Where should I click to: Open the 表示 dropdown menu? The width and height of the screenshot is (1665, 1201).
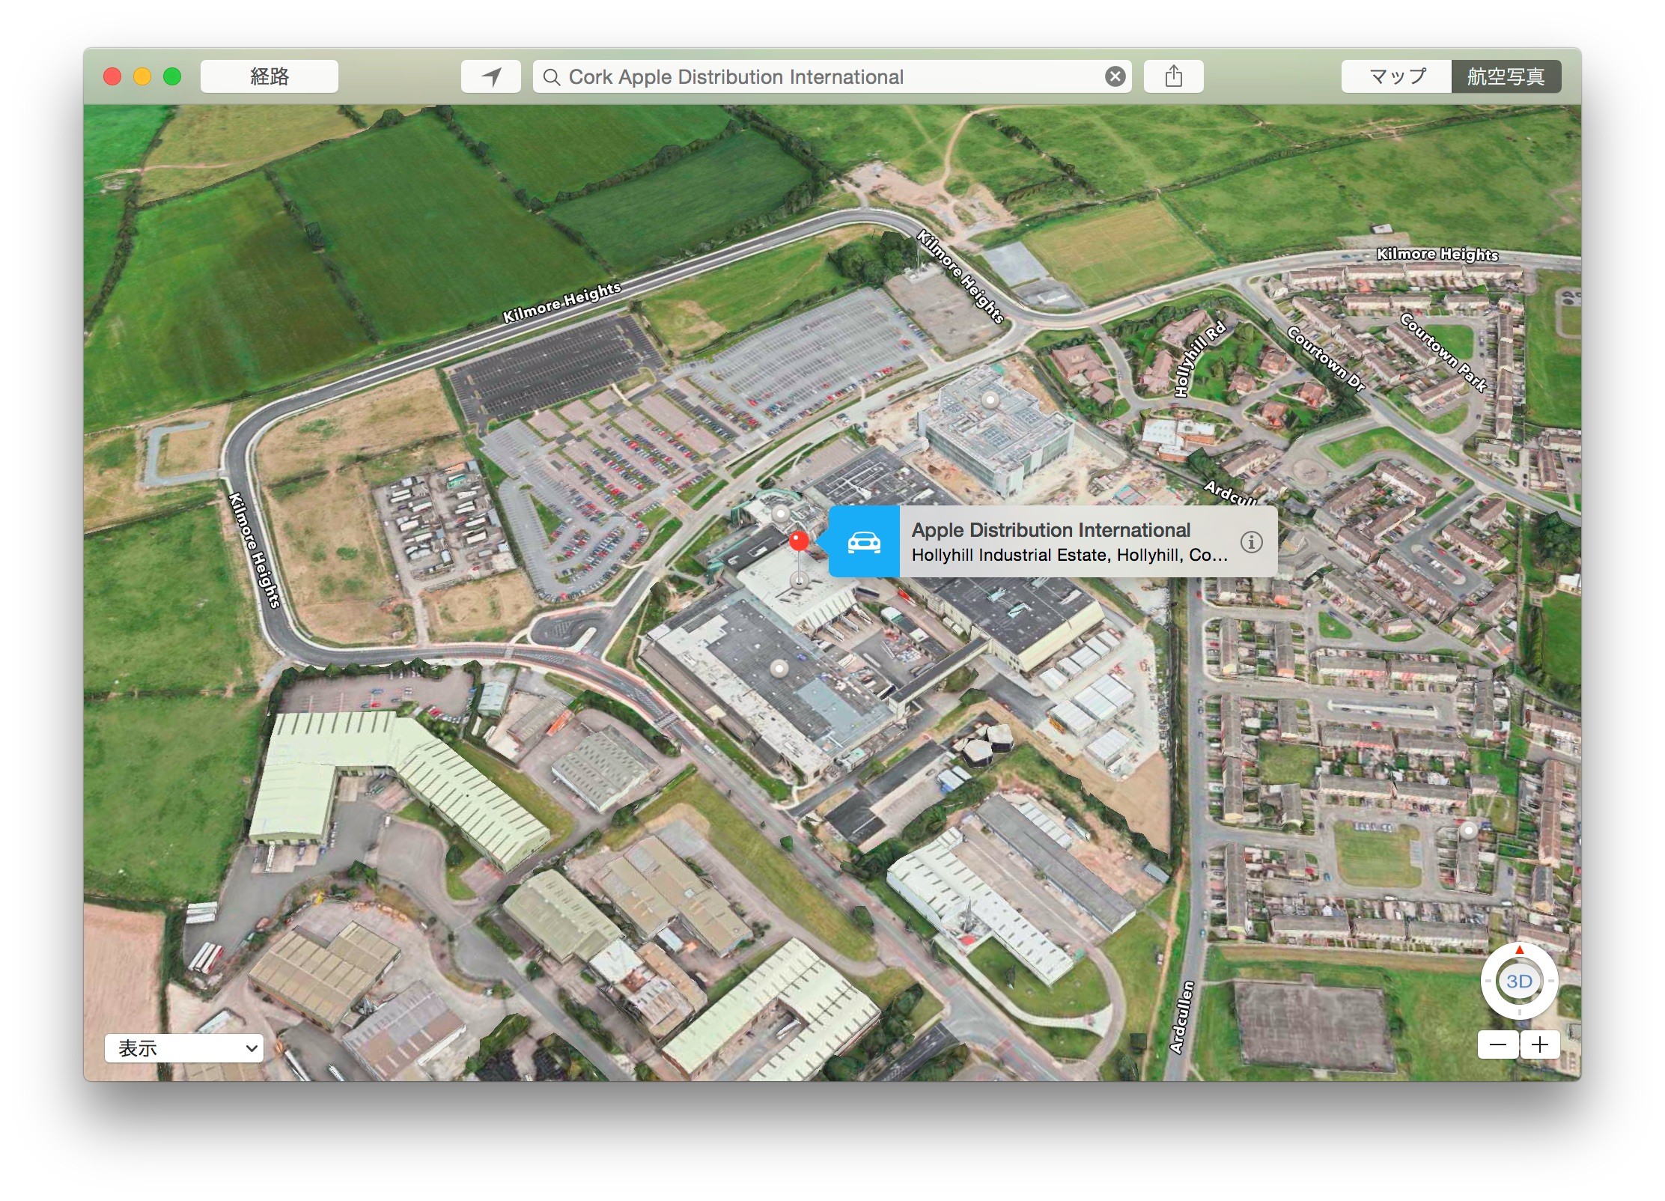(x=183, y=1048)
